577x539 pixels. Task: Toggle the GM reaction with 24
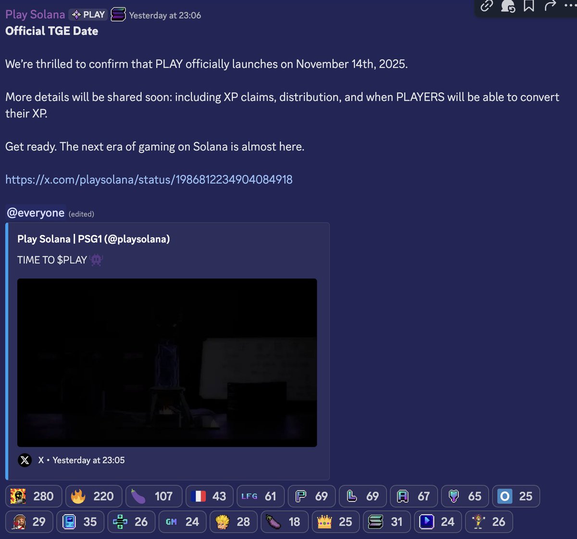tap(182, 522)
